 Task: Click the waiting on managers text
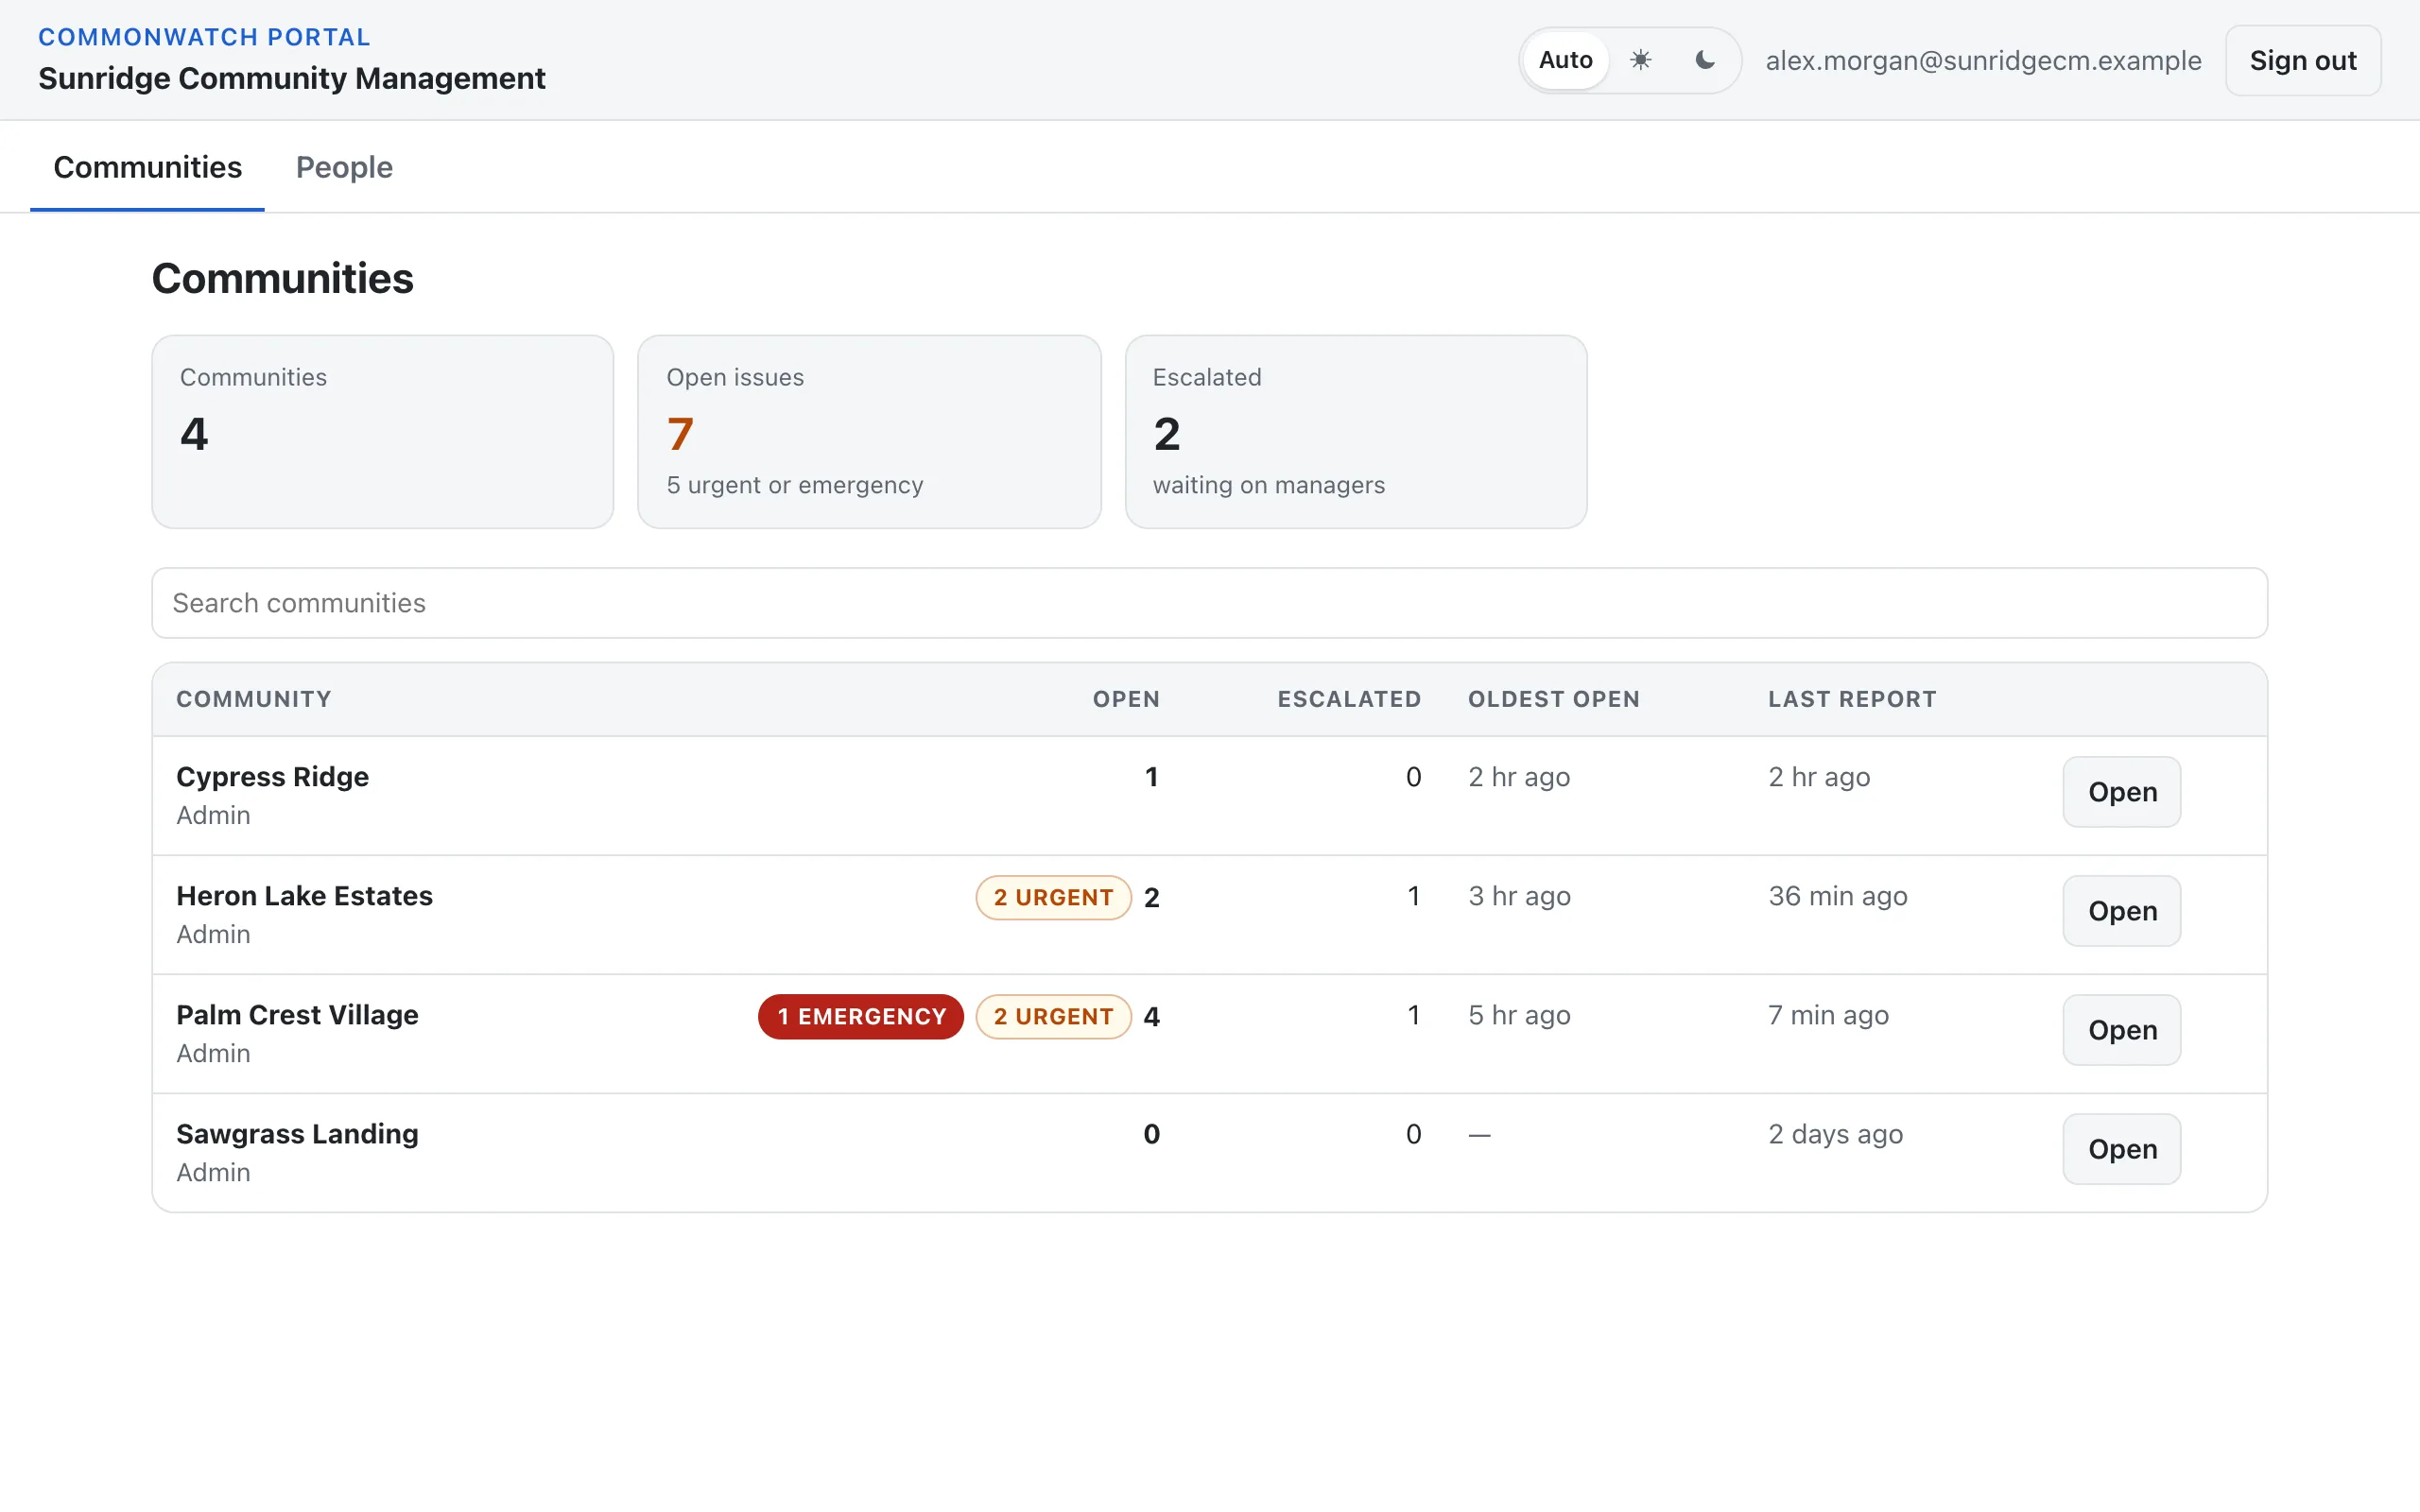click(1268, 485)
